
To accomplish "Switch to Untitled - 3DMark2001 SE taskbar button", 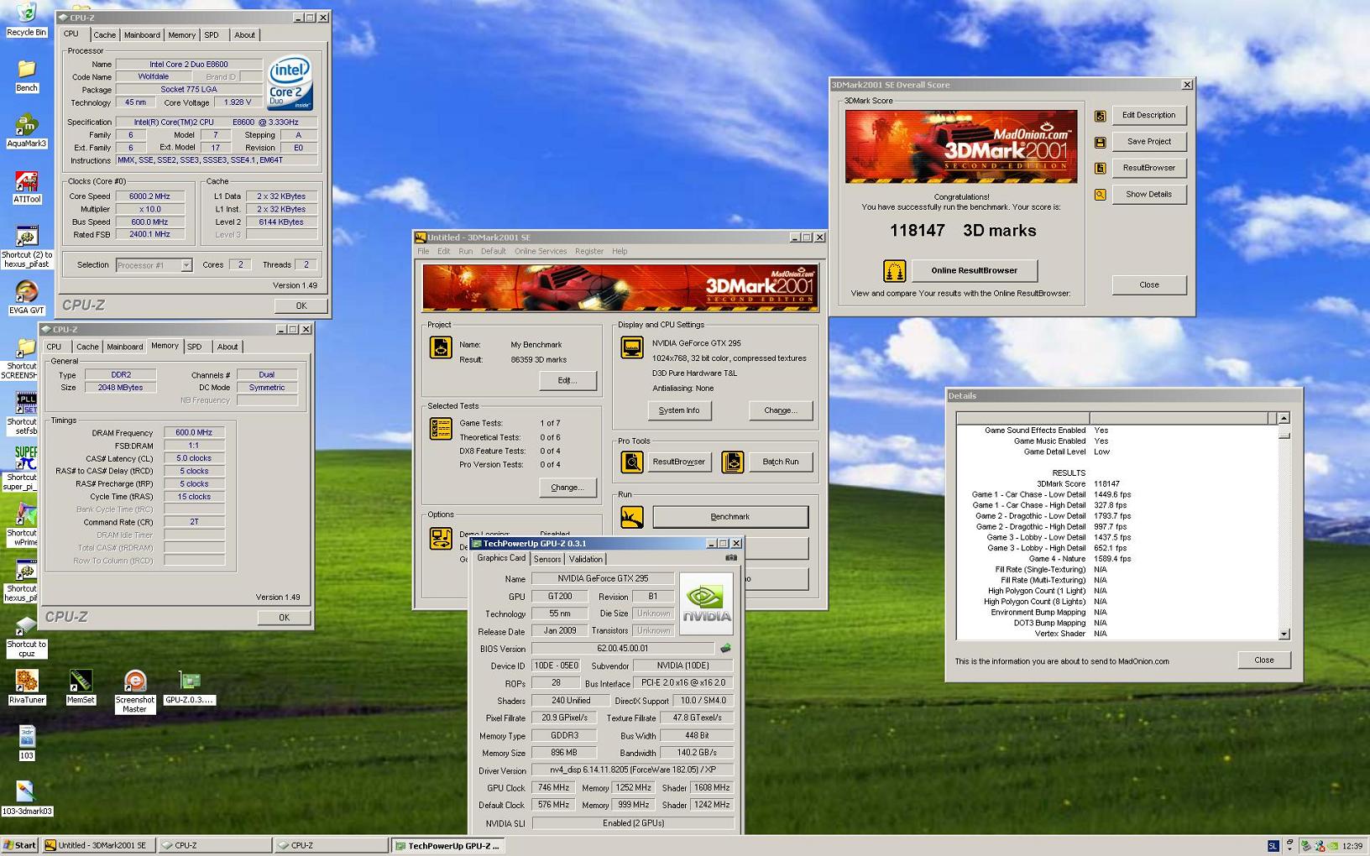I will coord(99,845).
